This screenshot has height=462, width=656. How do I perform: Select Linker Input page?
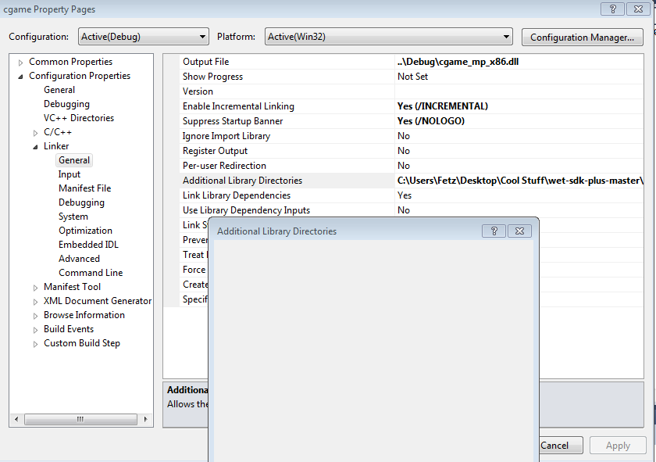pyautogui.click(x=70, y=174)
